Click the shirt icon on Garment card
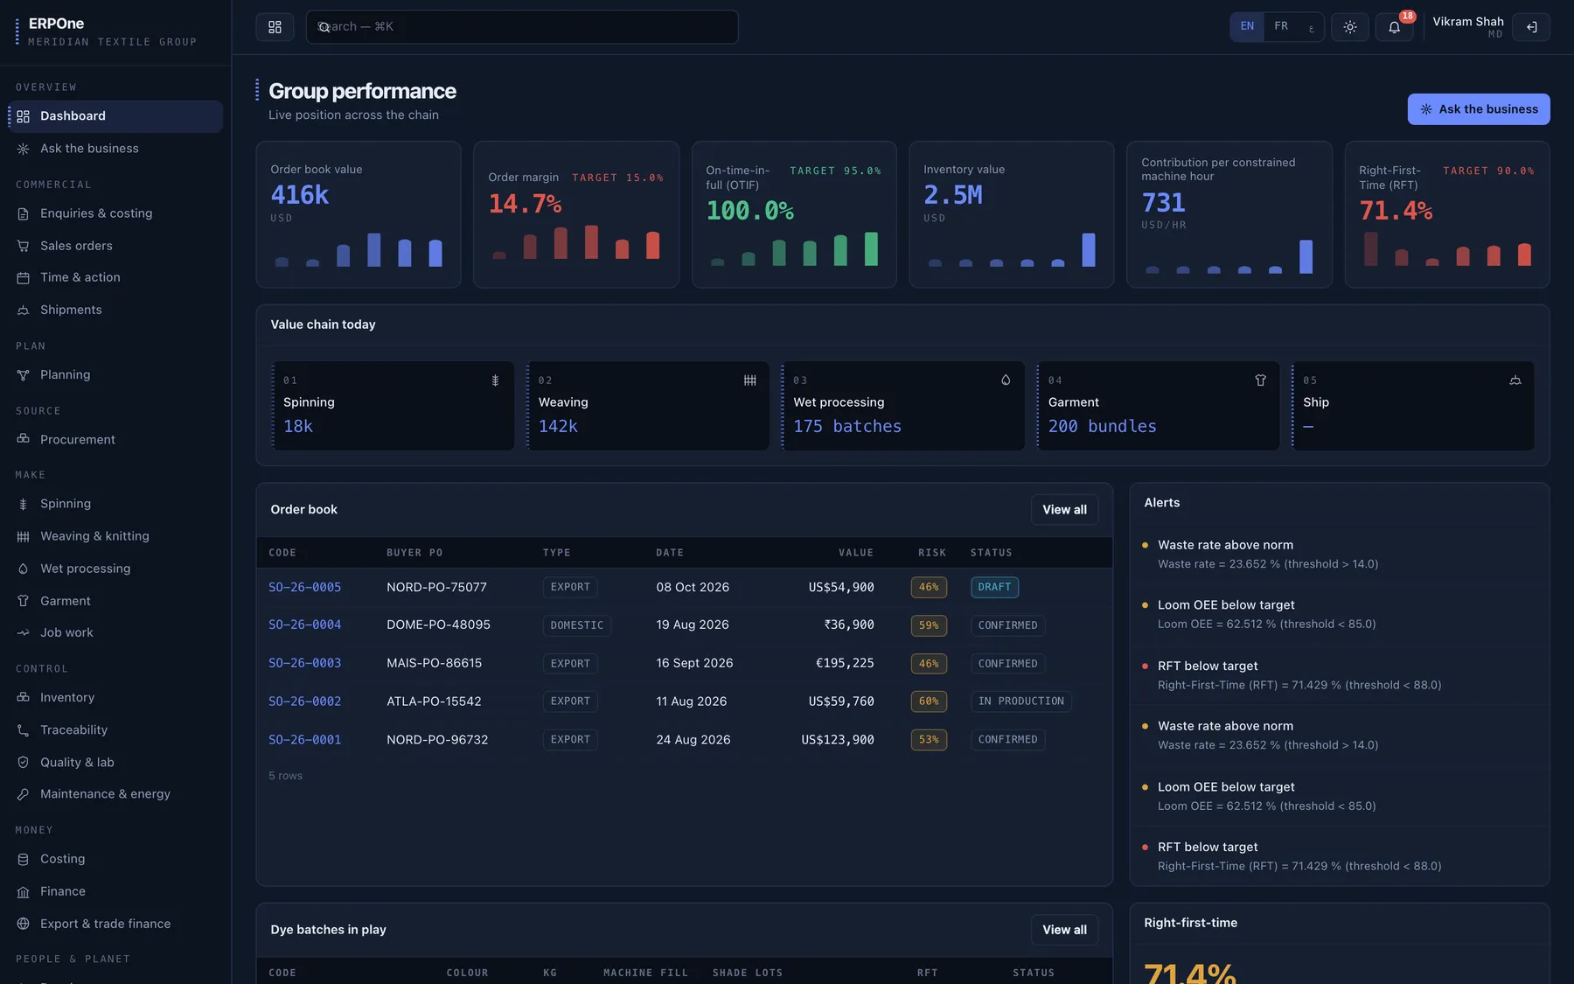 click(1260, 380)
